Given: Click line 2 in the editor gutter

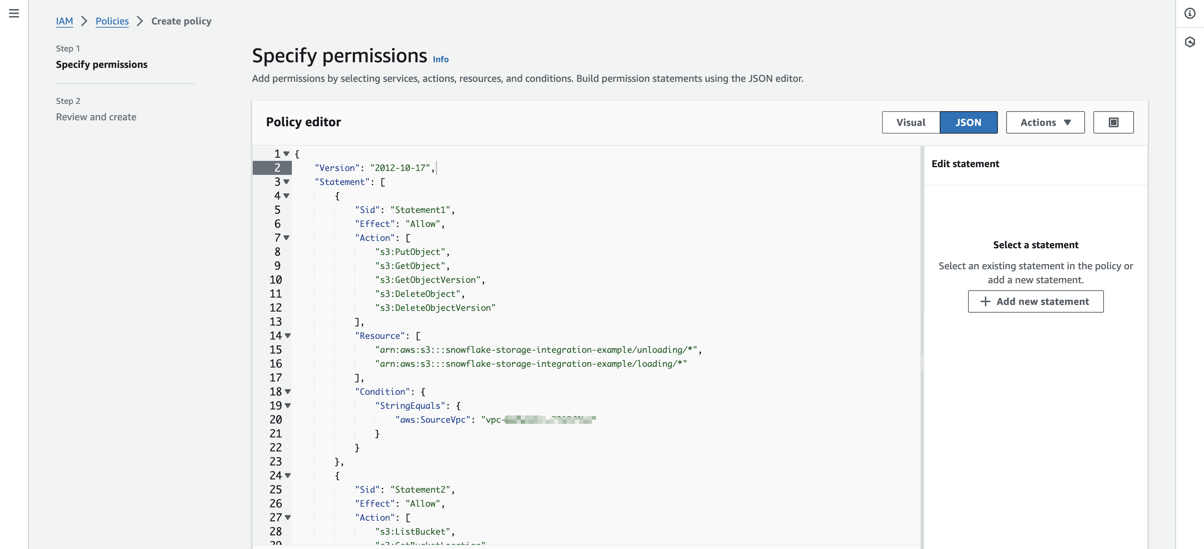Looking at the screenshot, I should (x=277, y=167).
